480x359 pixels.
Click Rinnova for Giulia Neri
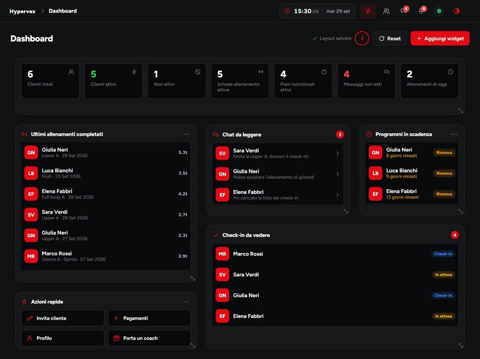(x=444, y=153)
